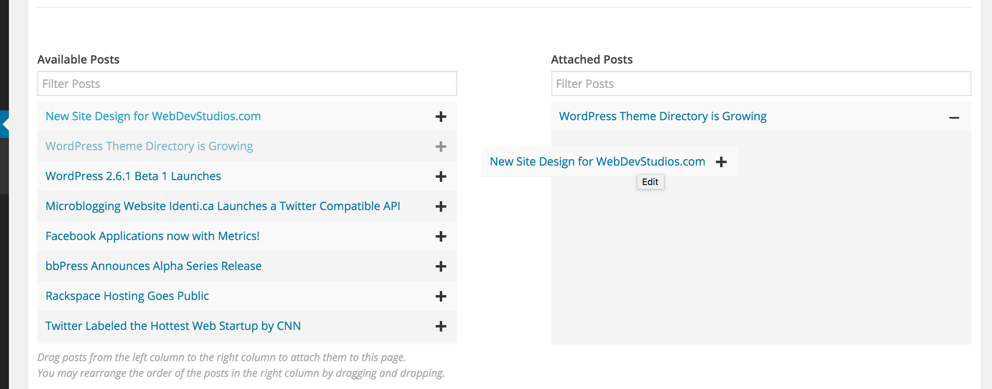Add Microblogging Website Identi.ca post via plus icon
Screen dimensions: 992x389
441,206
